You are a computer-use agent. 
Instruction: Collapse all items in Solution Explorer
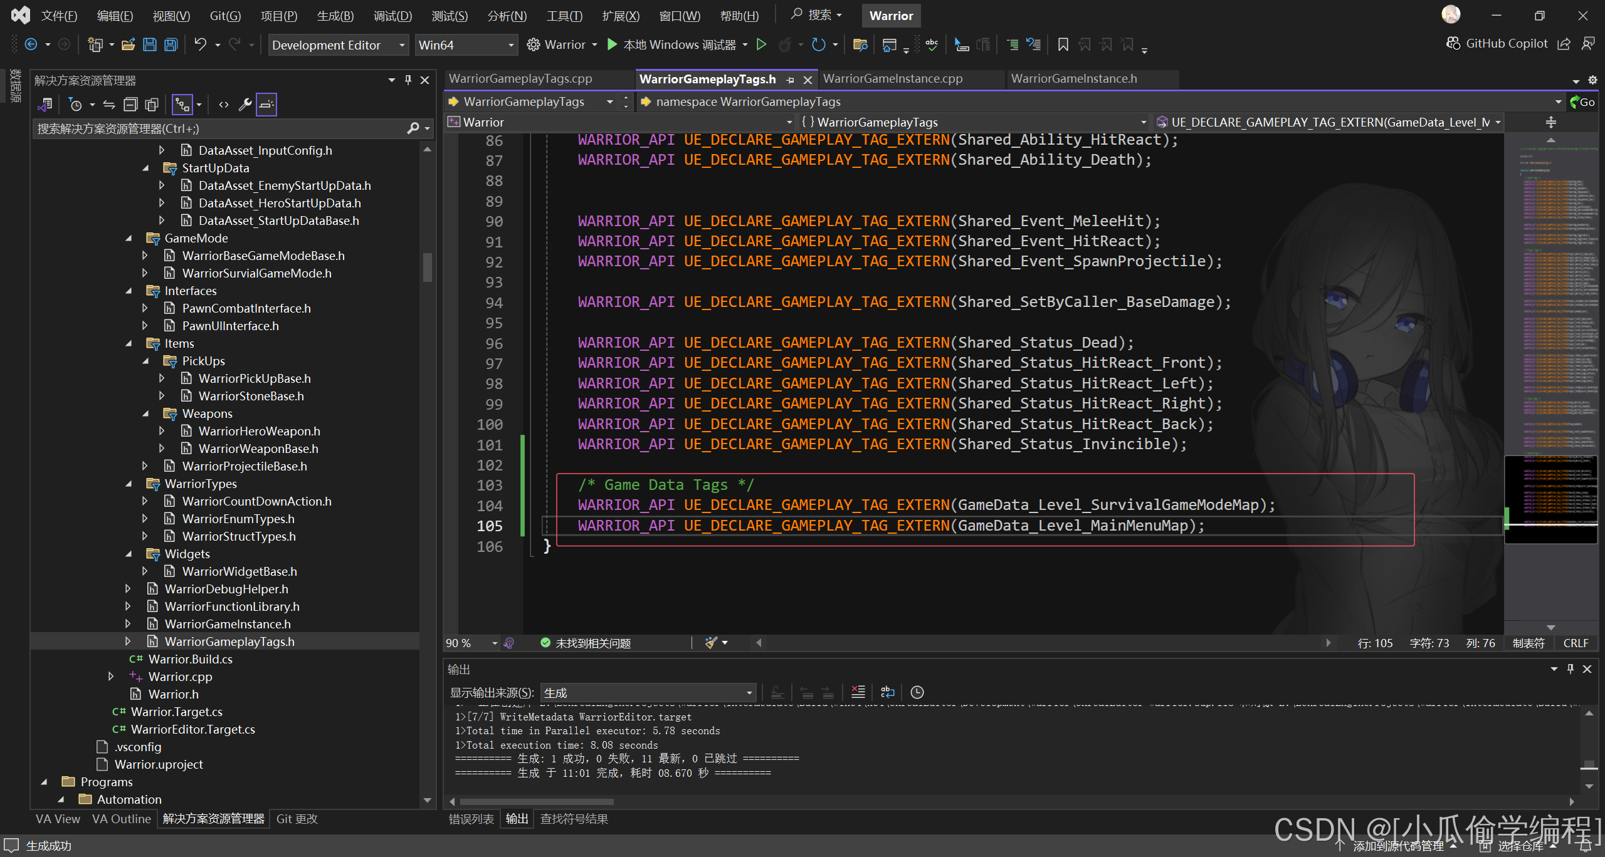click(130, 105)
